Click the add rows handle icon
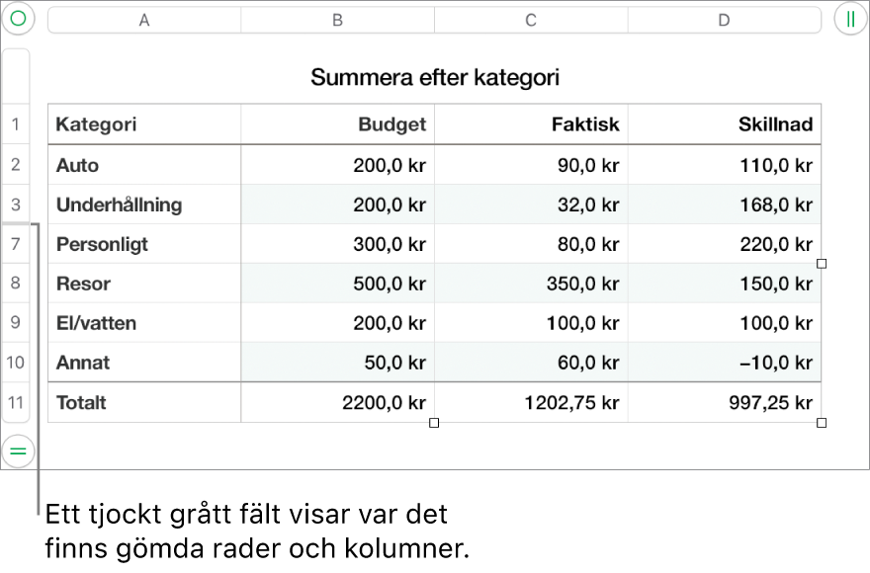Image resolution: width=870 pixels, height=573 pixels. 19,450
